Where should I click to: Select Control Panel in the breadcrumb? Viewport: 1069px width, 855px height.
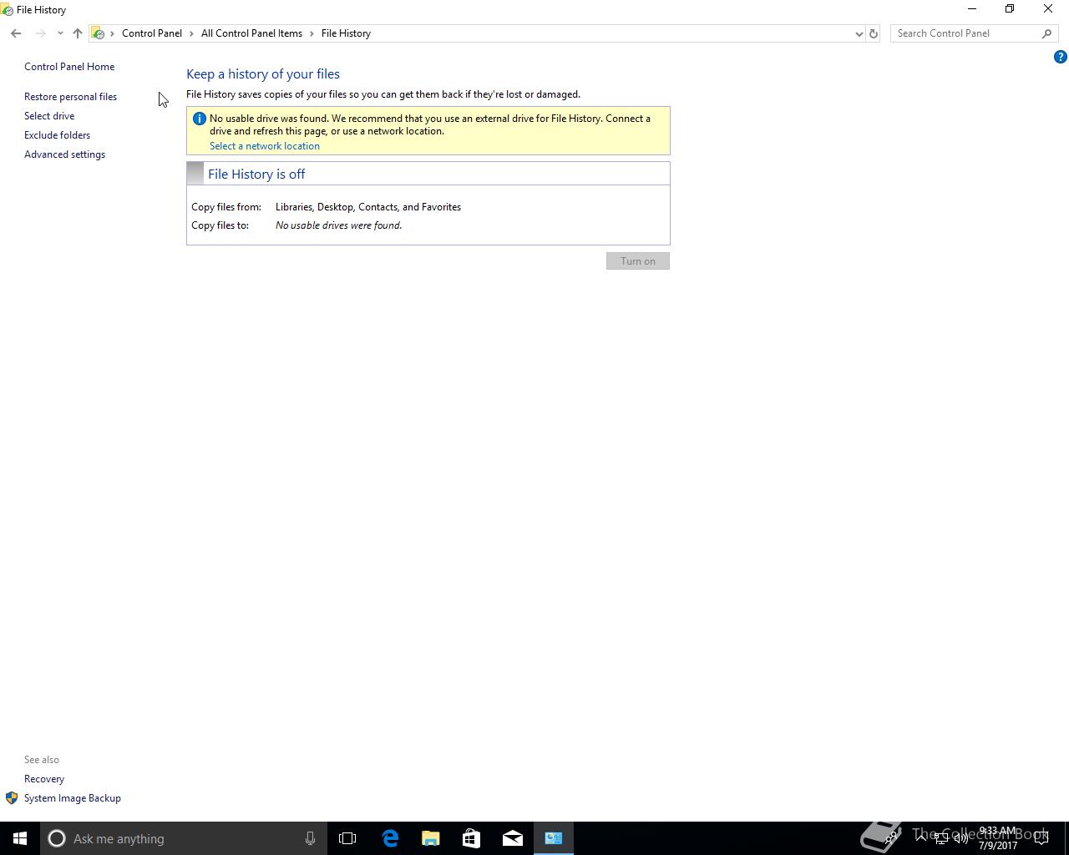pos(152,33)
